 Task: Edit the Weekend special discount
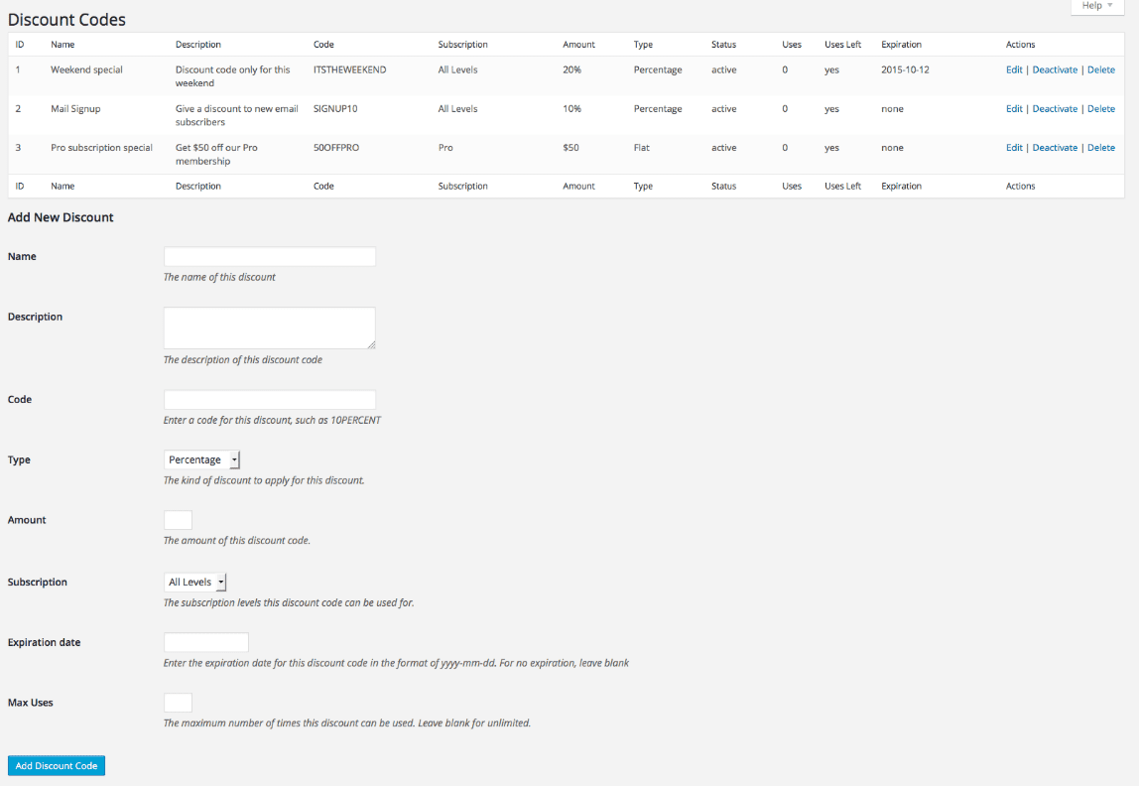point(1013,69)
